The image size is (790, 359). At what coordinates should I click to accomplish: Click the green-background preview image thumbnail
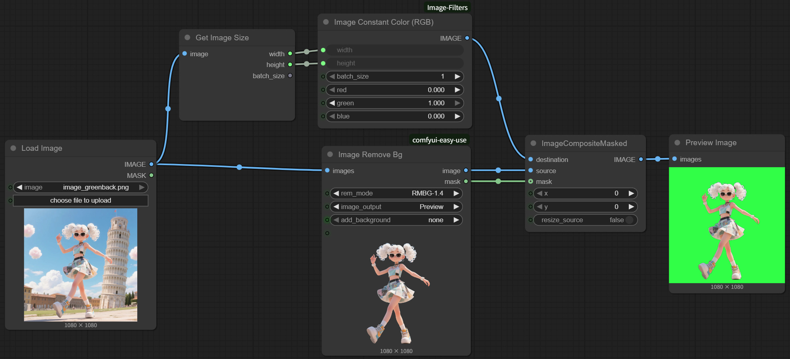point(727,225)
